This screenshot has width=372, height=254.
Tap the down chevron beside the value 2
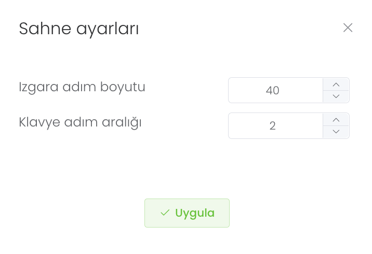point(336,132)
